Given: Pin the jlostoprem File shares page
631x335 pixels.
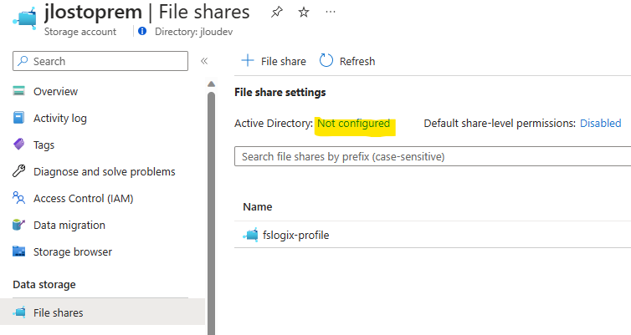Looking at the screenshot, I should (276, 13).
